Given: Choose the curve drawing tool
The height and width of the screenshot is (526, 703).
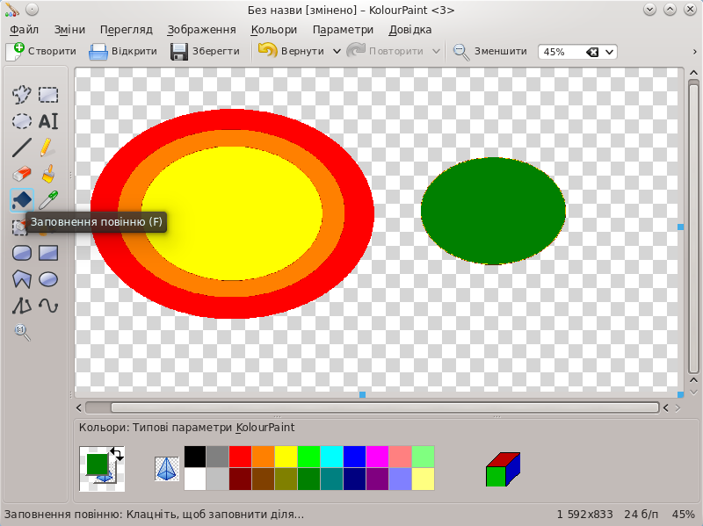Looking at the screenshot, I should tap(48, 306).
